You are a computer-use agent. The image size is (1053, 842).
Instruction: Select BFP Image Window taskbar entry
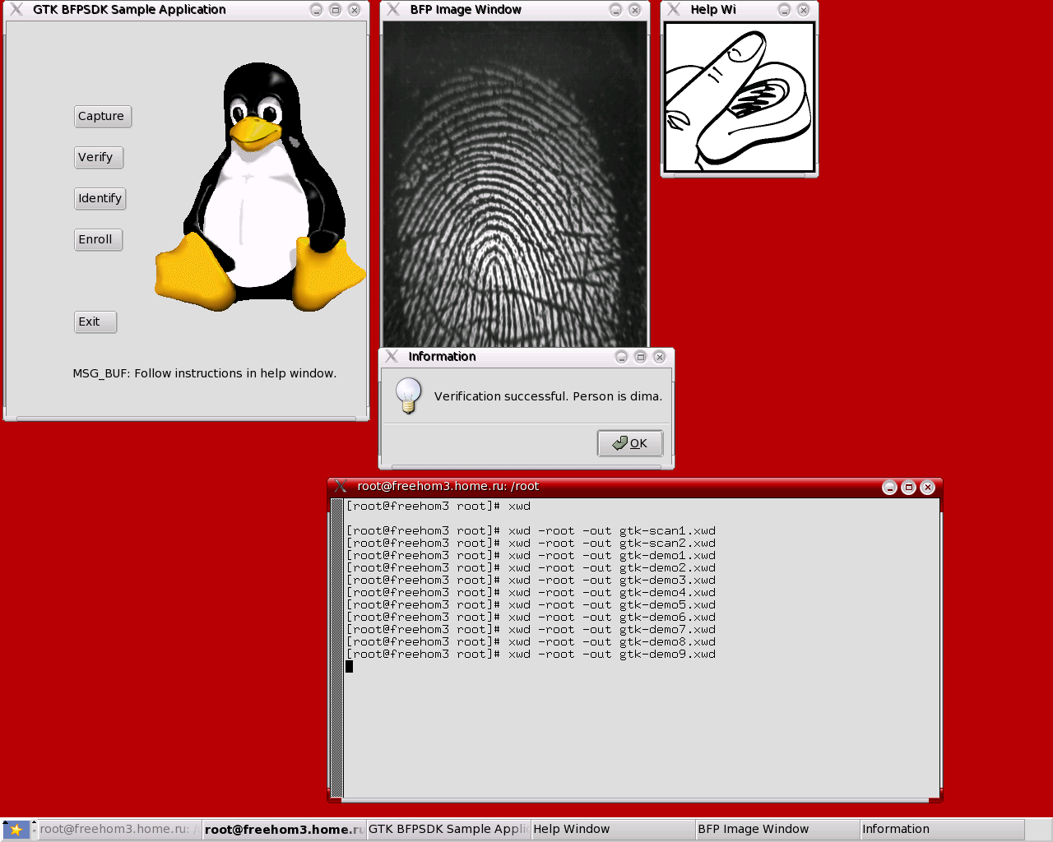tap(777, 830)
